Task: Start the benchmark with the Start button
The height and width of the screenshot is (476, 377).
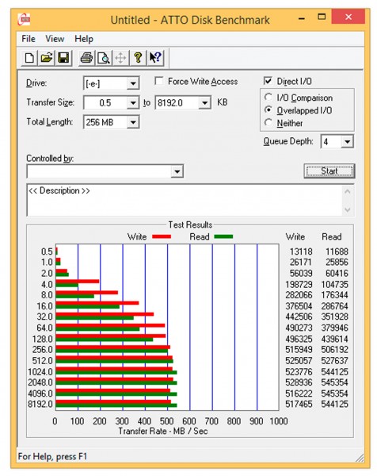Action: click(329, 171)
